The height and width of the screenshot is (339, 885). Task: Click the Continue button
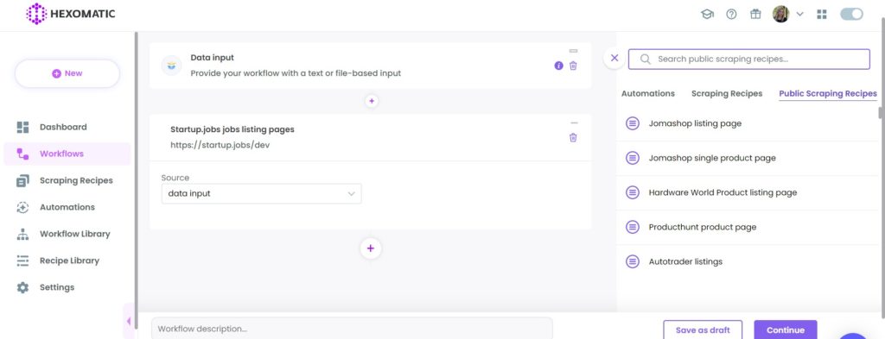click(785, 330)
